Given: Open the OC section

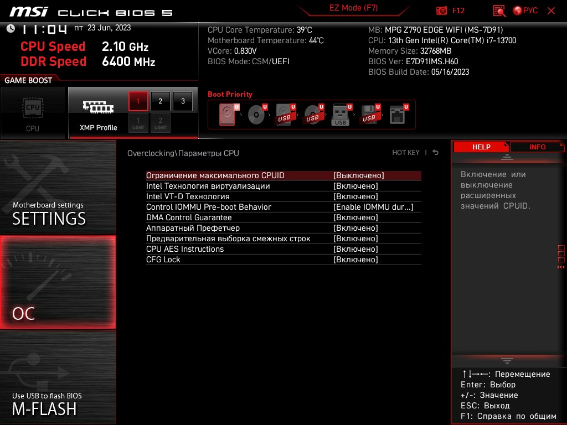Looking at the screenshot, I should [x=58, y=282].
